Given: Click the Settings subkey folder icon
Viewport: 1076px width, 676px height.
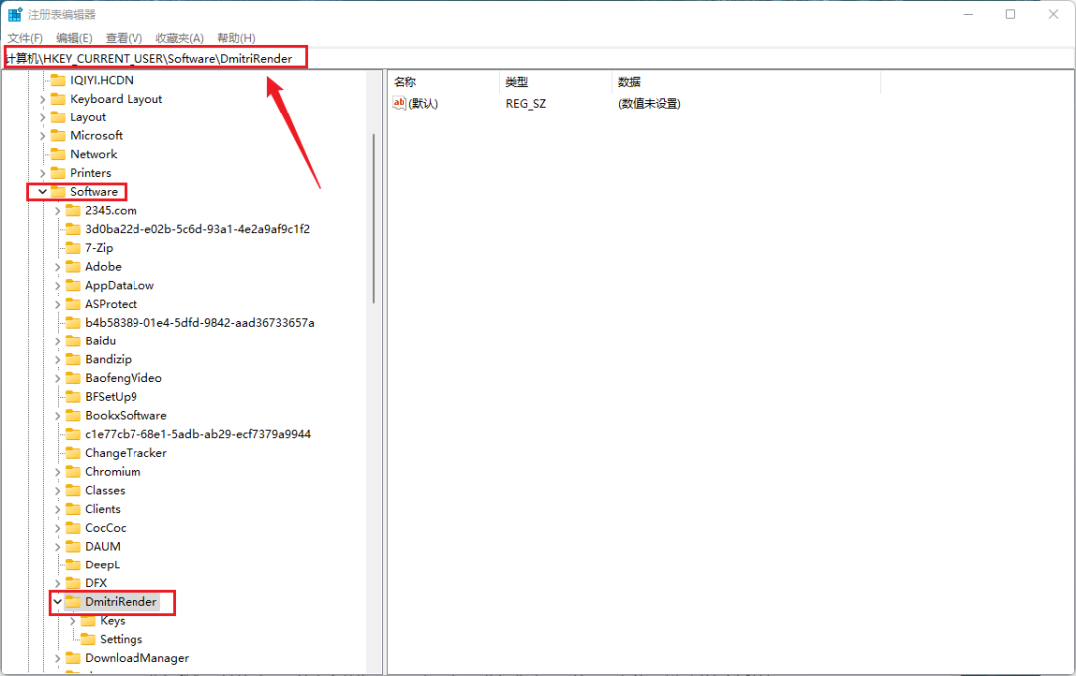Looking at the screenshot, I should 90,639.
